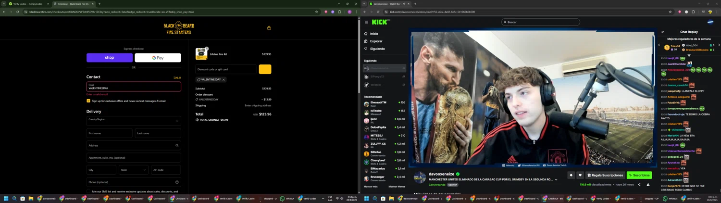The image size is (721, 203).
Task: Open ElwasabiTM channel in Recomendado list
Action: [385, 103]
